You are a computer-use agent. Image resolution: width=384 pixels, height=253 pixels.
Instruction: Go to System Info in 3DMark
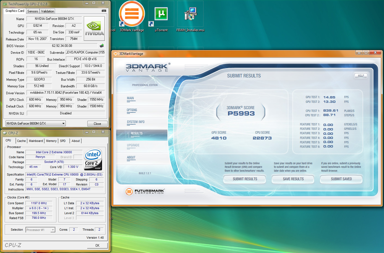(x=135, y=122)
